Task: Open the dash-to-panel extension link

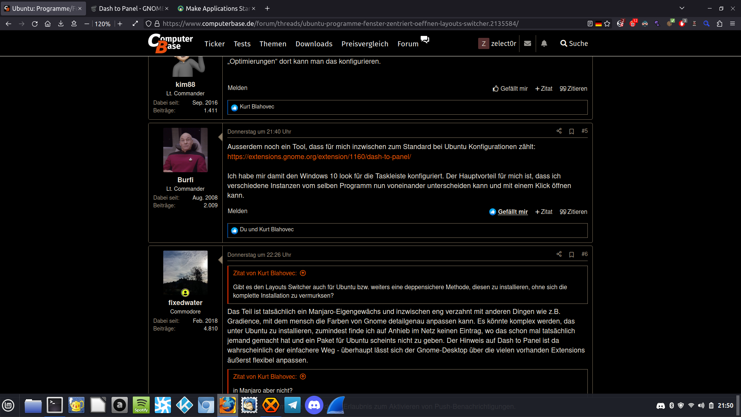Action: pyautogui.click(x=319, y=157)
